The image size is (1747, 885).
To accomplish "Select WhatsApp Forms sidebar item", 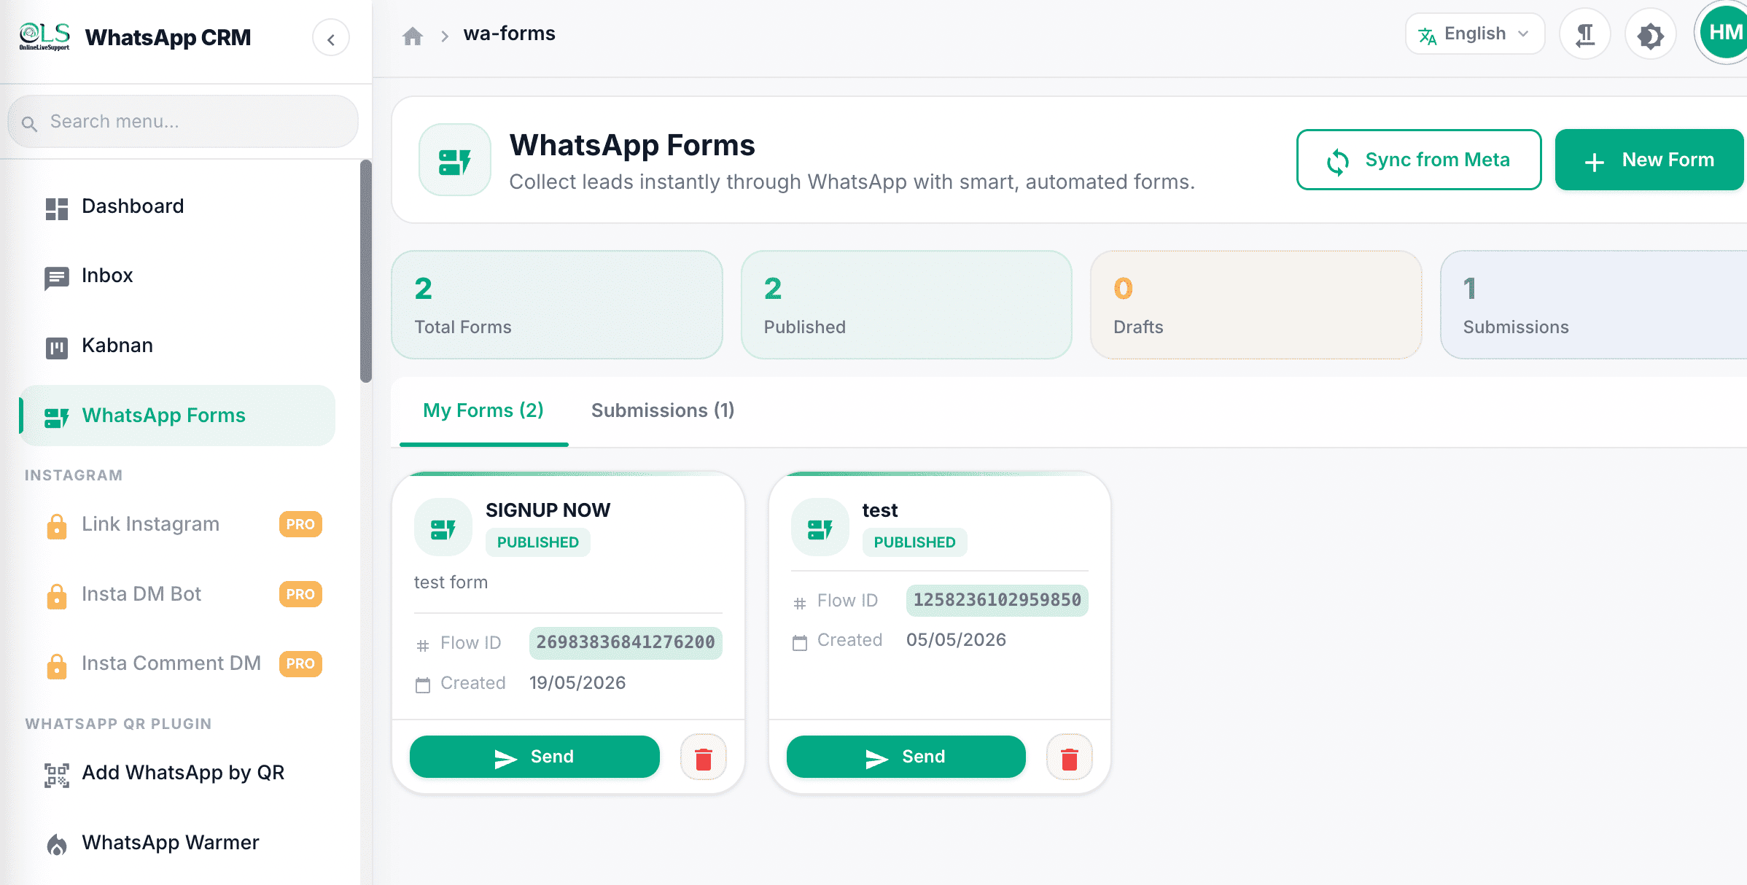I will (177, 416).
